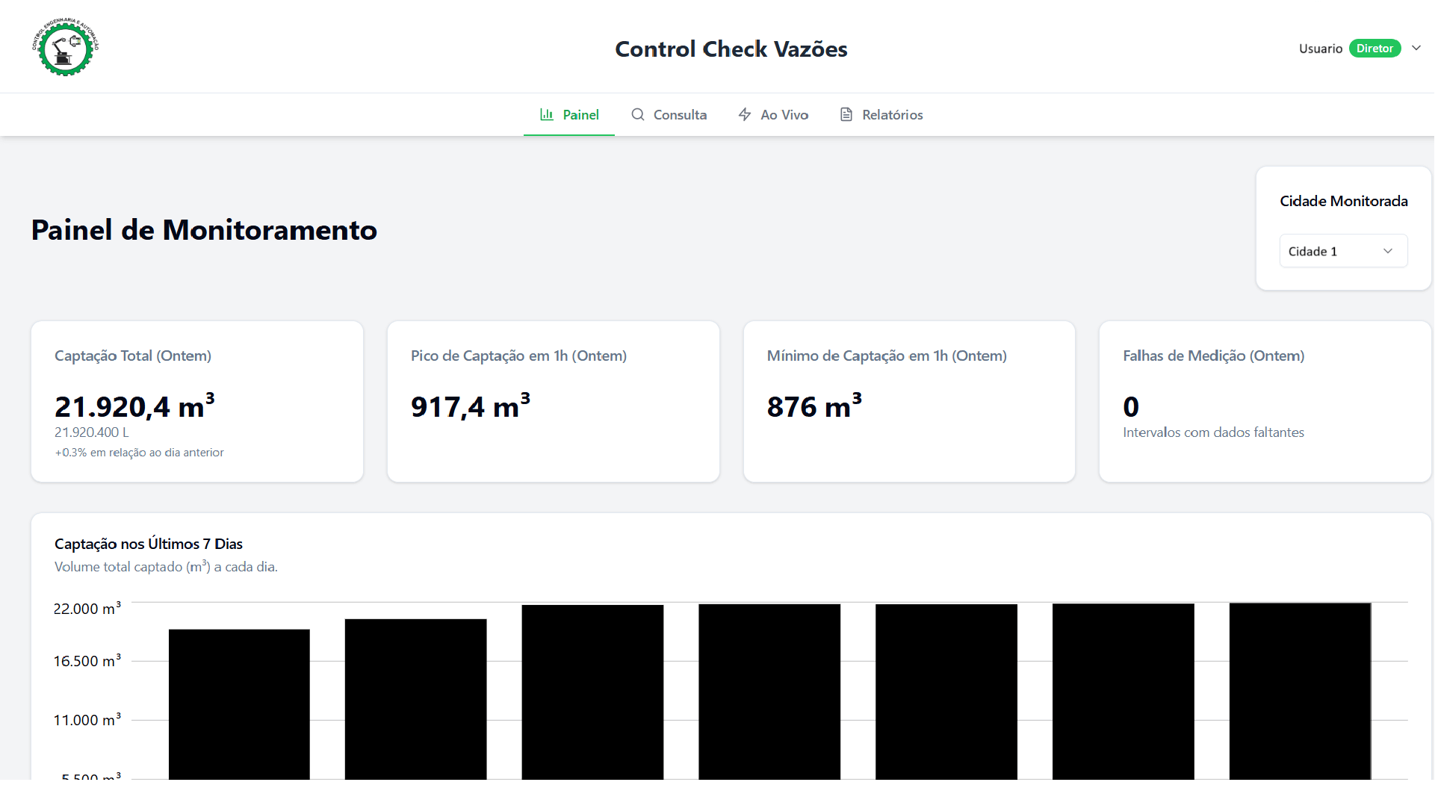The height and width of the screenshot is (785, 1435).
Task: Click Mínimo de Captação em 1h card title
Action: pos(887,356)
